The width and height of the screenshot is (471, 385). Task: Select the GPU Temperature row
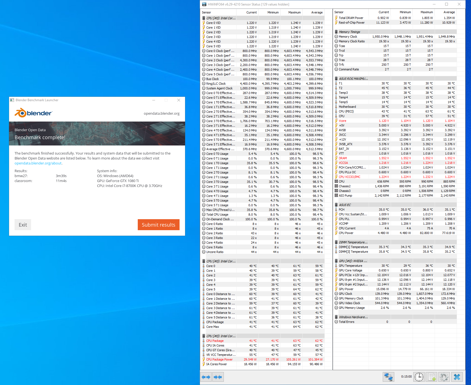coord(396,266)
